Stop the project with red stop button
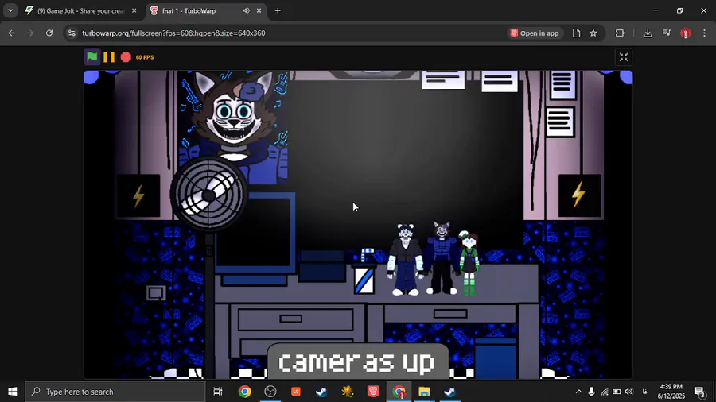This screenshot has height=402, width=716. point(126,57)
